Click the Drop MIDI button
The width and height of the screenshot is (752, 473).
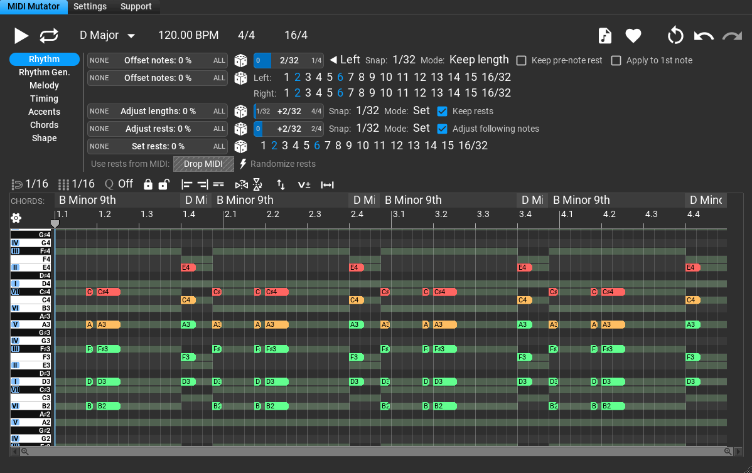(x=203, y=164)
